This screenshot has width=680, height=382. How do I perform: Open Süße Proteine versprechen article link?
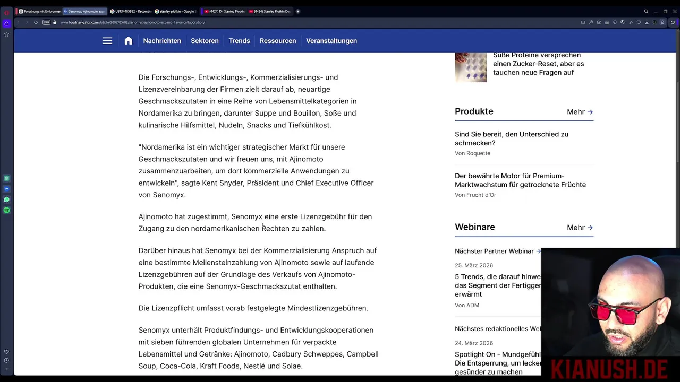[x=538, y=64]
